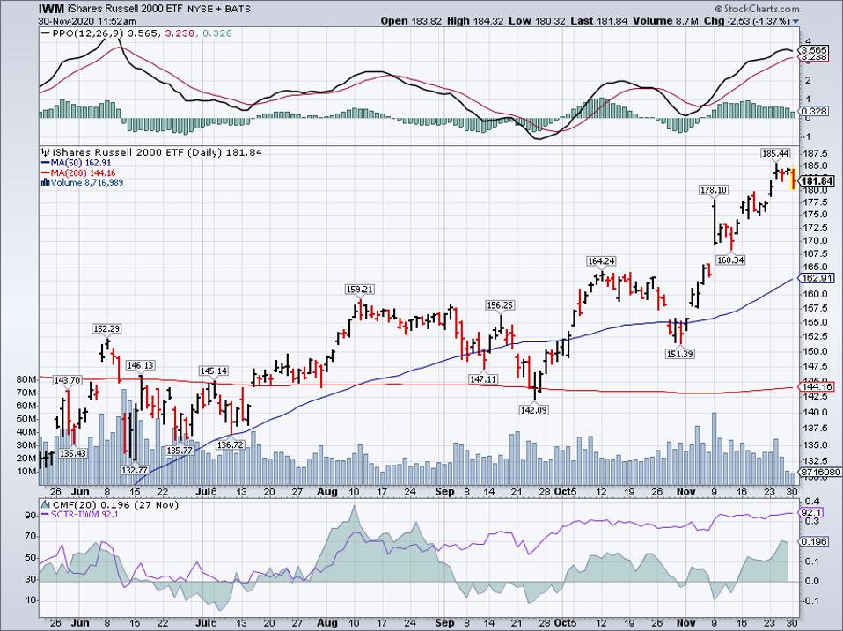
Task: Click the 143.70 price label
Action: click(x=67, y=380)
